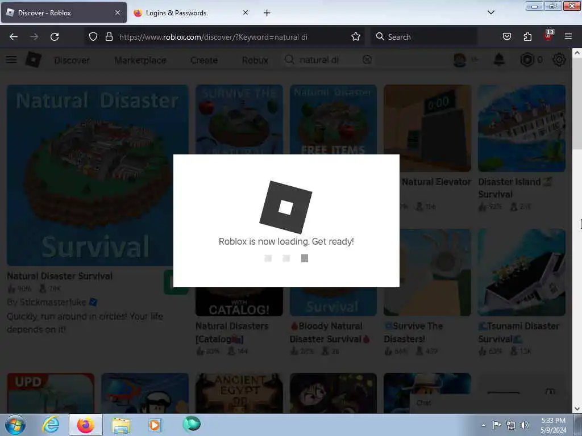Open the volume speaker tray icon
582x436 pixels.
[525, 425]
